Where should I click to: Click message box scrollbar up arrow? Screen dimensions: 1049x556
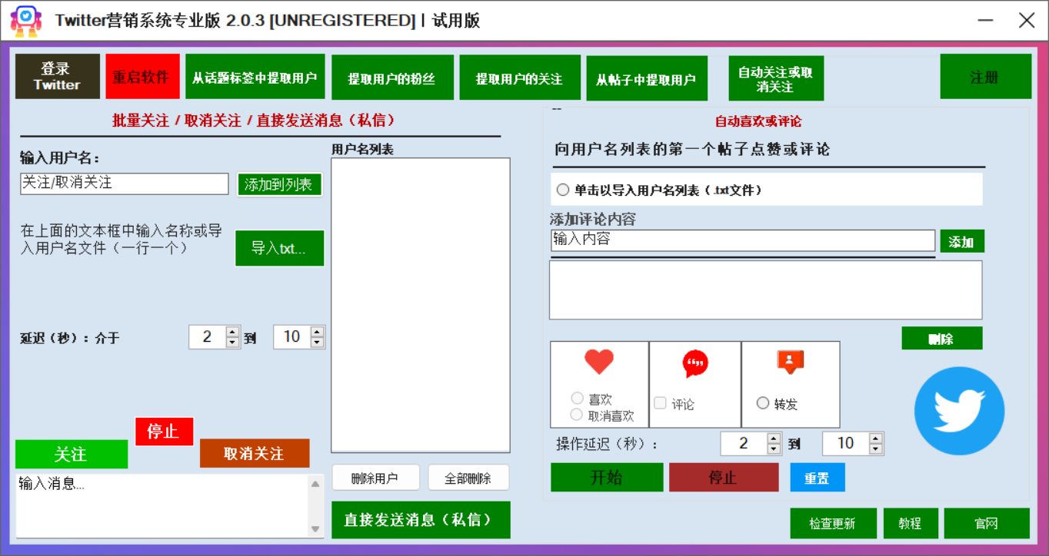(316, 483)
